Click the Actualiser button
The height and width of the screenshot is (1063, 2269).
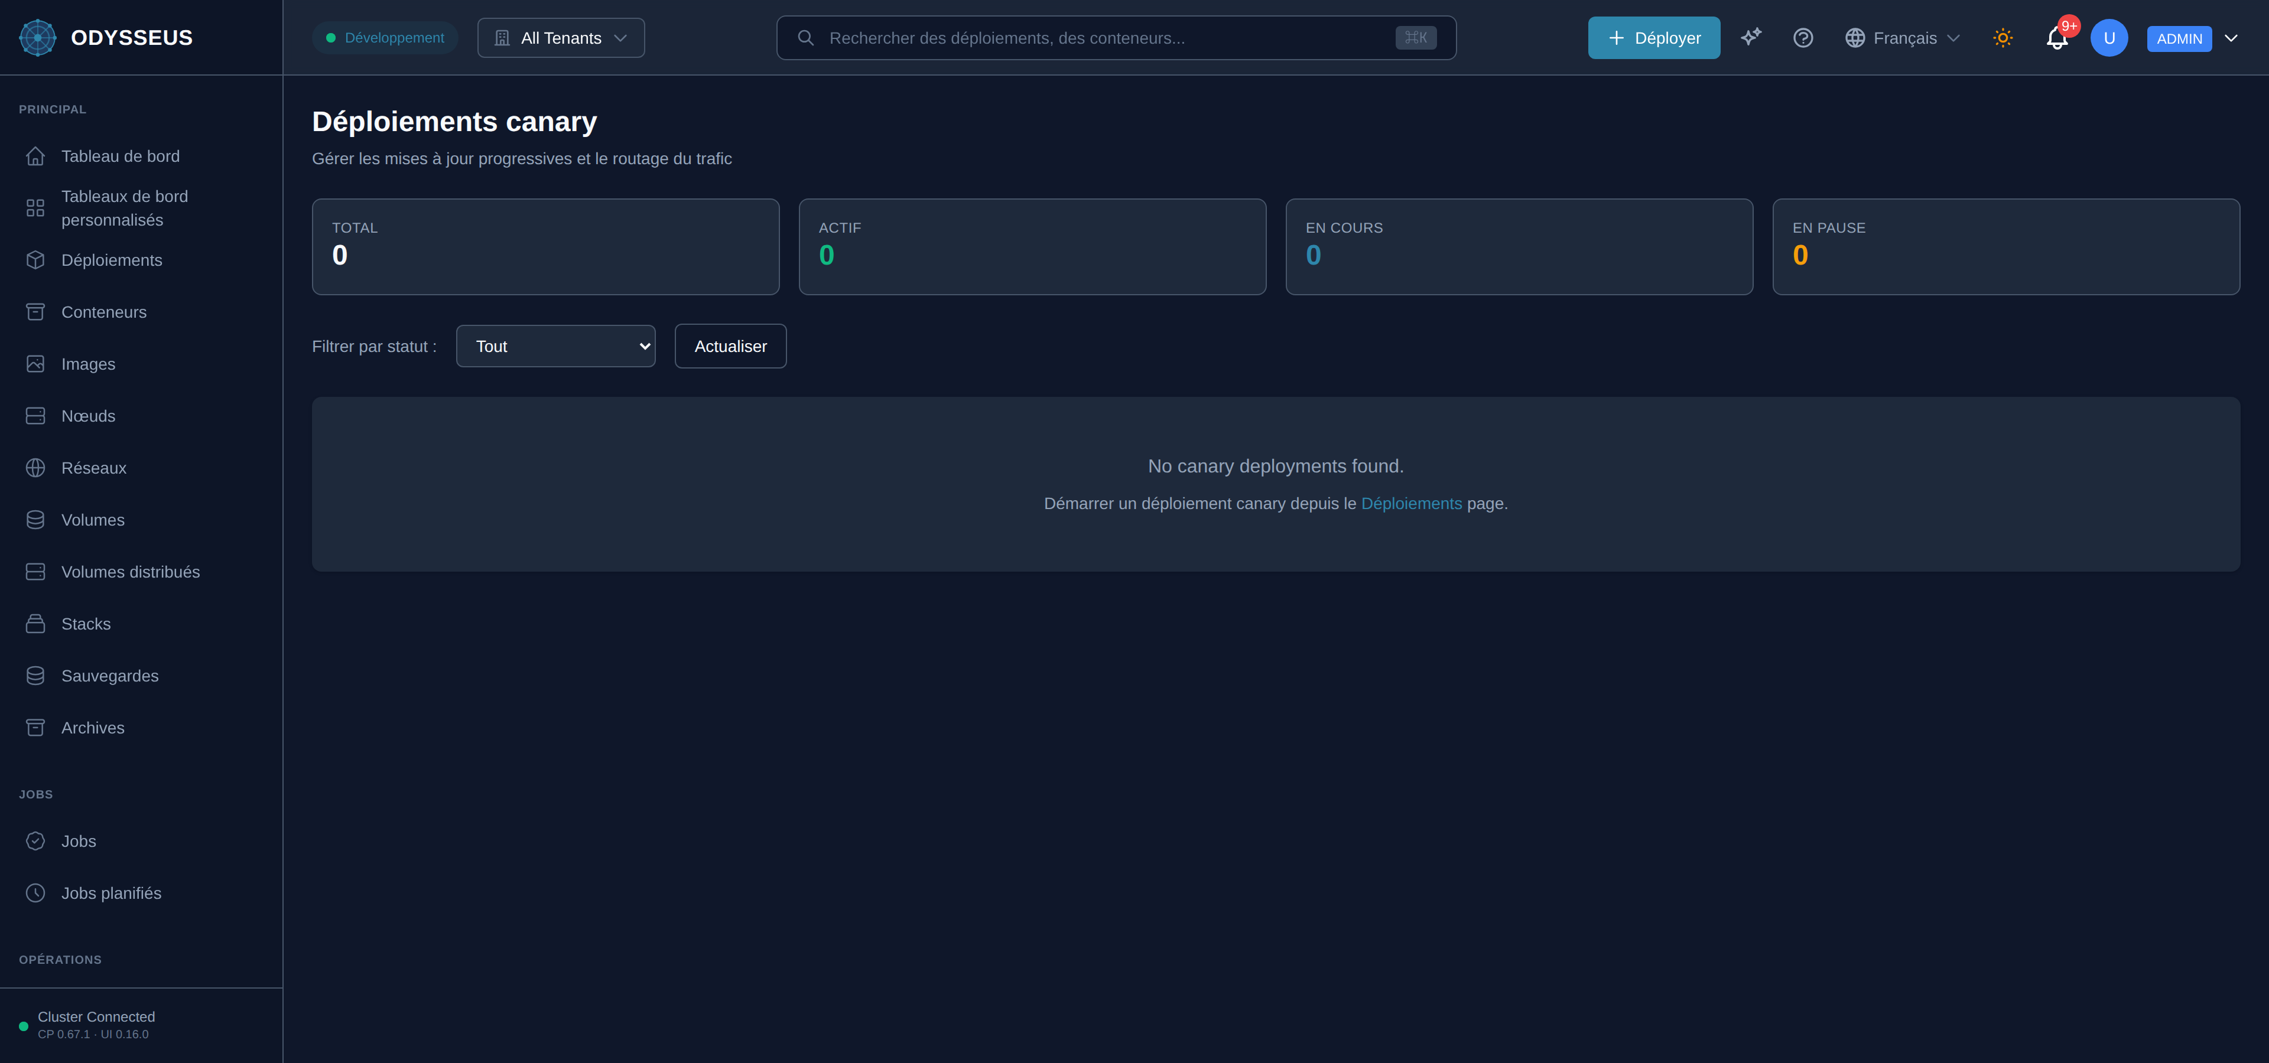click(x=730, y=346)
